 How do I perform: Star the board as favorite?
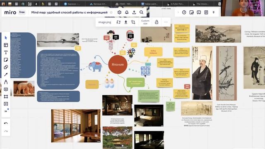point(111,12)
